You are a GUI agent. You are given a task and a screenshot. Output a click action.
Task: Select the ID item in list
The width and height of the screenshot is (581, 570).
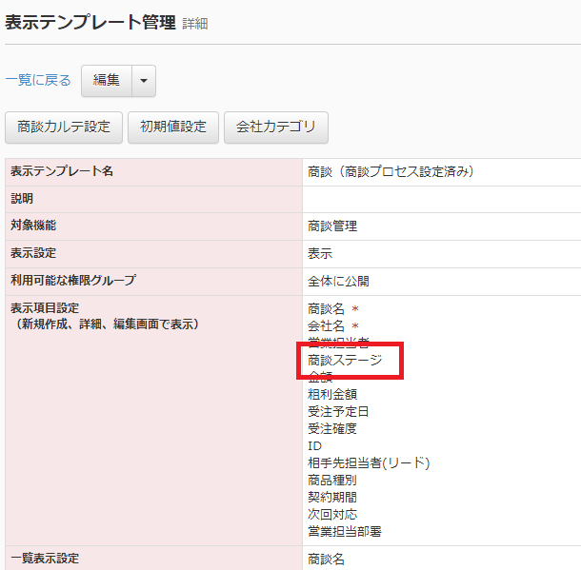[x=315, y=446]
